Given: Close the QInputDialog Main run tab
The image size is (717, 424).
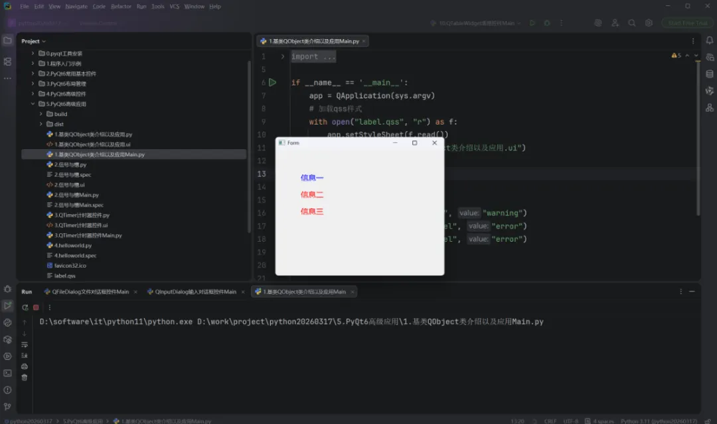Looking at the screenshot, I should pos(243,292).
